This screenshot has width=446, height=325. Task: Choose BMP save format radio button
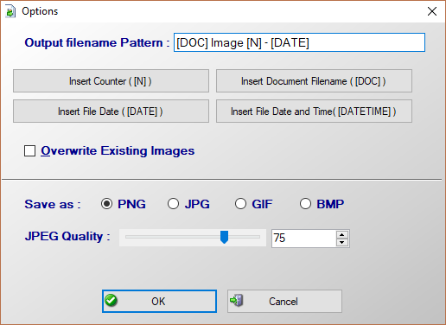point(305,204)
